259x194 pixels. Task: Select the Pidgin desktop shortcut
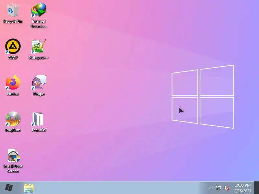[x=39, y=85]
